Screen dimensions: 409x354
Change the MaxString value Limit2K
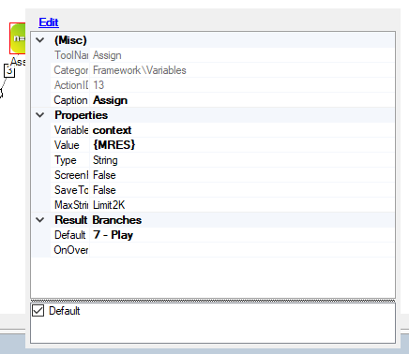242,205
